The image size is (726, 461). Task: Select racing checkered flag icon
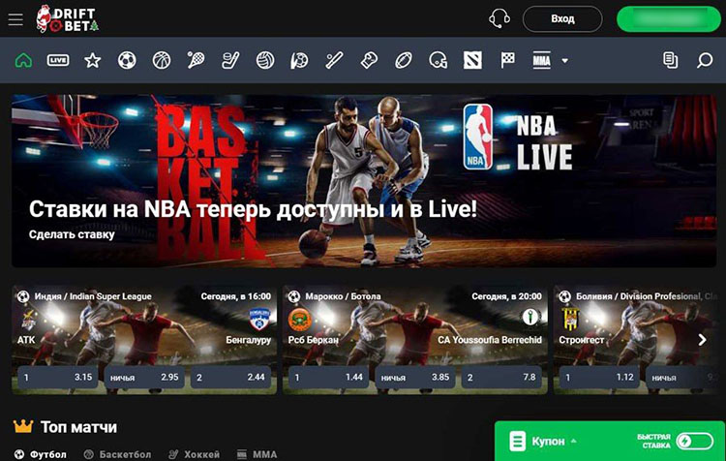[507, 60]
